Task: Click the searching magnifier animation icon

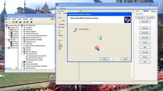Action: (100, 38)
